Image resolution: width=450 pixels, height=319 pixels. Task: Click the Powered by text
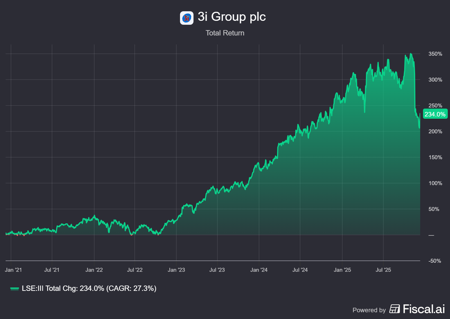pyautogui.click(x=369, y=310)
